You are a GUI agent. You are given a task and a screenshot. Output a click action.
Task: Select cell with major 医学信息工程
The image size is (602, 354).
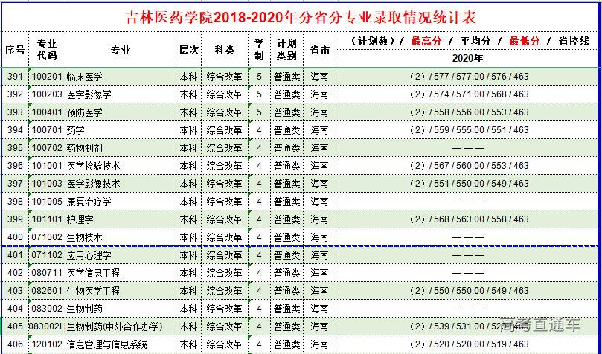[121, 273]
